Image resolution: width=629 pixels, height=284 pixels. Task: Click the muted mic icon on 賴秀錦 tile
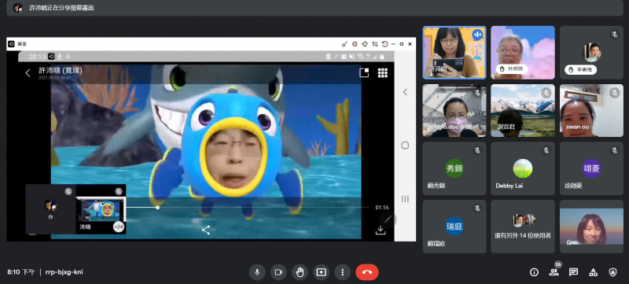[477, 150]
